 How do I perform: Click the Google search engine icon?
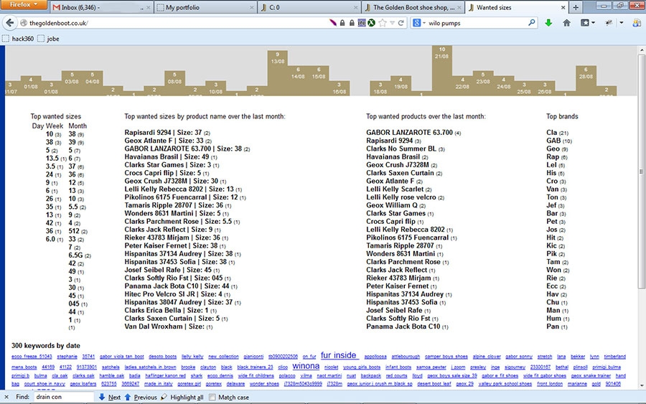coord(416,23)
